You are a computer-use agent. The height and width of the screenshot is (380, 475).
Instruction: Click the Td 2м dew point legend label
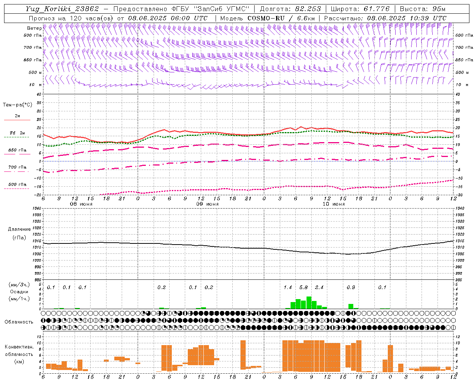click(17, 133)
